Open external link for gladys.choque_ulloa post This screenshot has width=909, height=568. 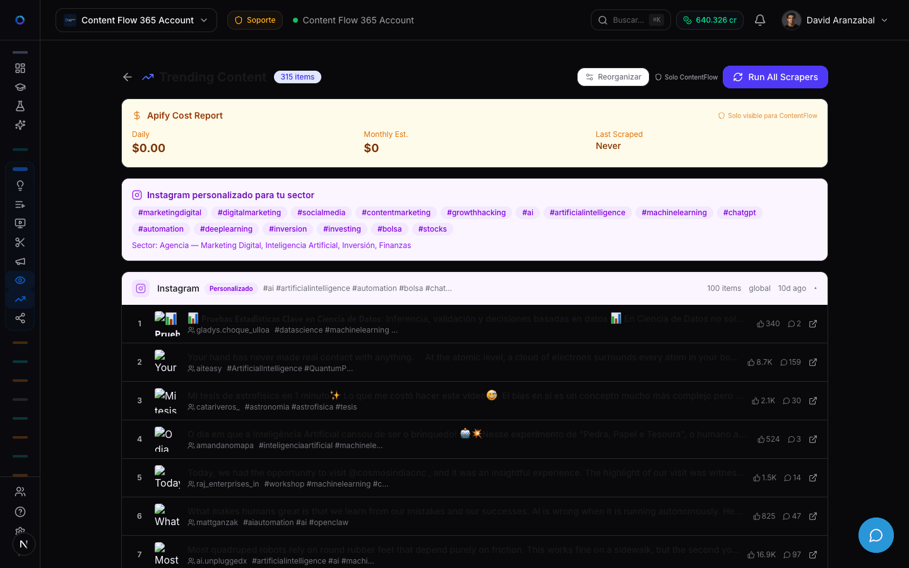click(x=813, y=324)
